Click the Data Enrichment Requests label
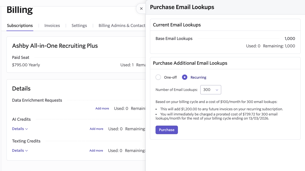305x171 pixels. coord(37,100)
